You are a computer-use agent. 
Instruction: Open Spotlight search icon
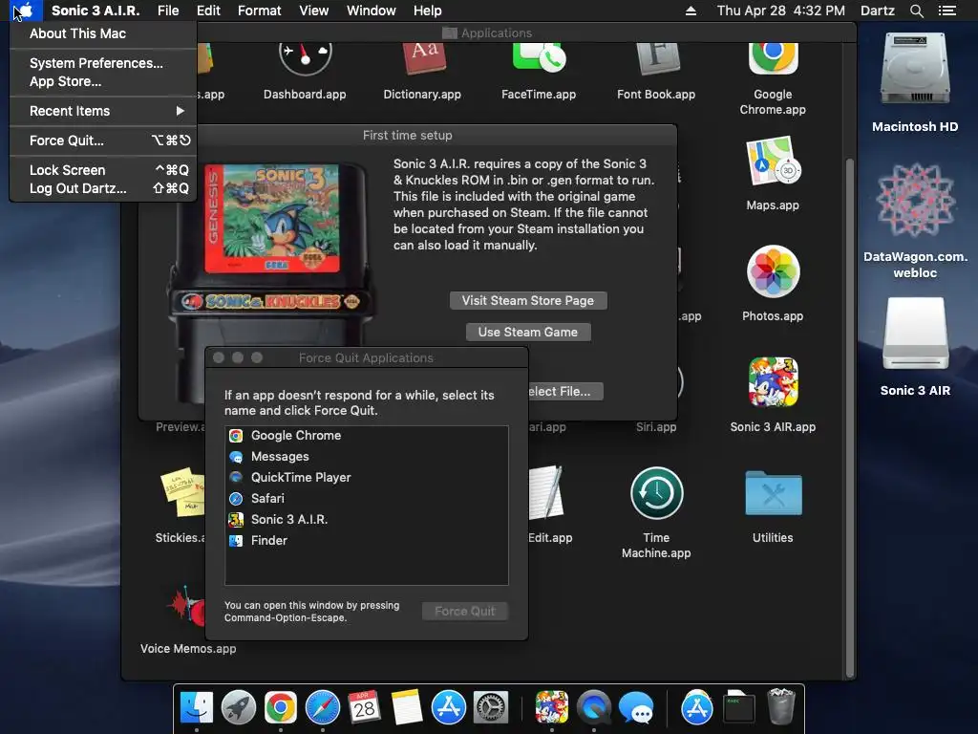tap(916, 11)
